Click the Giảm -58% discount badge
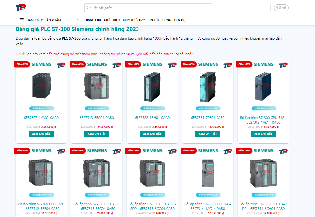 244,64
